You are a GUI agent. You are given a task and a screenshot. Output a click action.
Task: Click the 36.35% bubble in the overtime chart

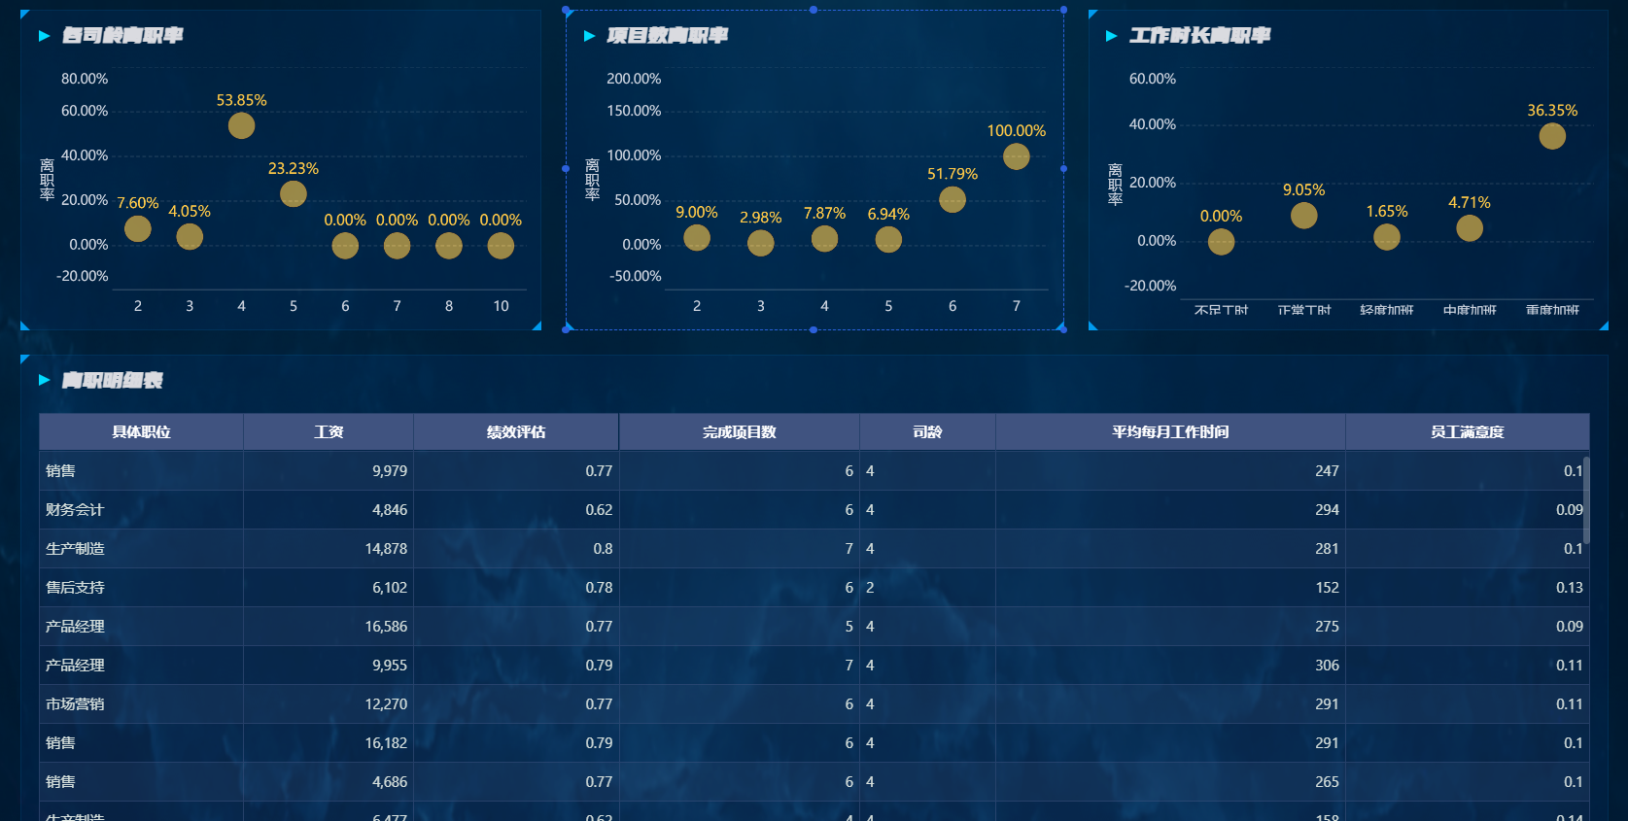tap(1552, 136)
